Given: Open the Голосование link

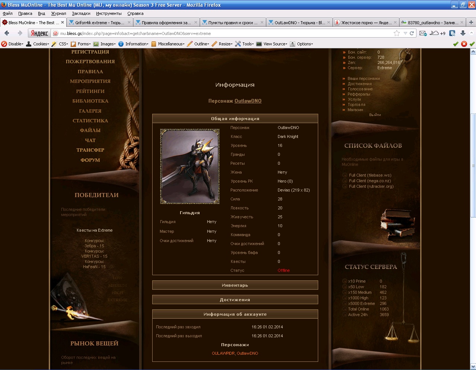Looking at the screenshot, I should click(360, 89).
